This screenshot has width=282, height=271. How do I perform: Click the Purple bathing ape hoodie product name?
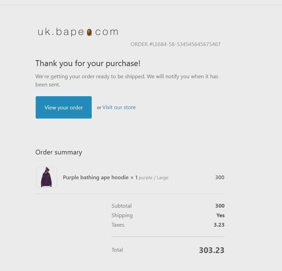point(96,177)
